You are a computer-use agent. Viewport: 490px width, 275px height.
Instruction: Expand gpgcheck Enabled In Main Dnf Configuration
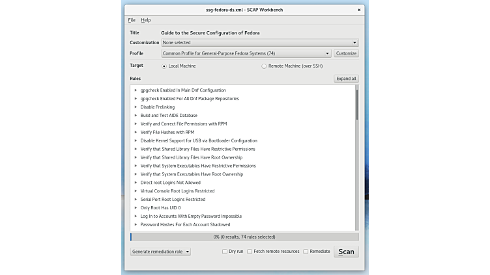click(x=136, y=90)
